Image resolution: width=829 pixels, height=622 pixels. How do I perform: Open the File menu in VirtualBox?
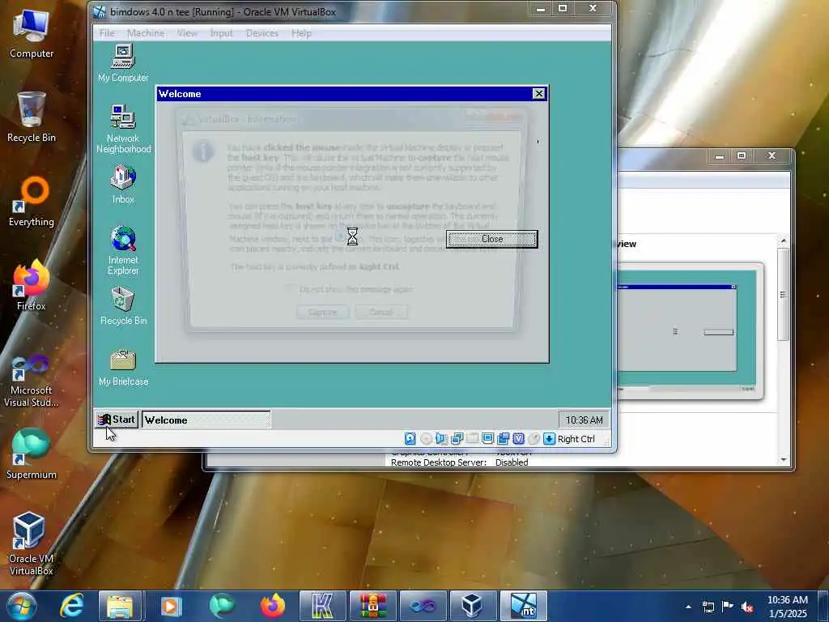point(107,32)
